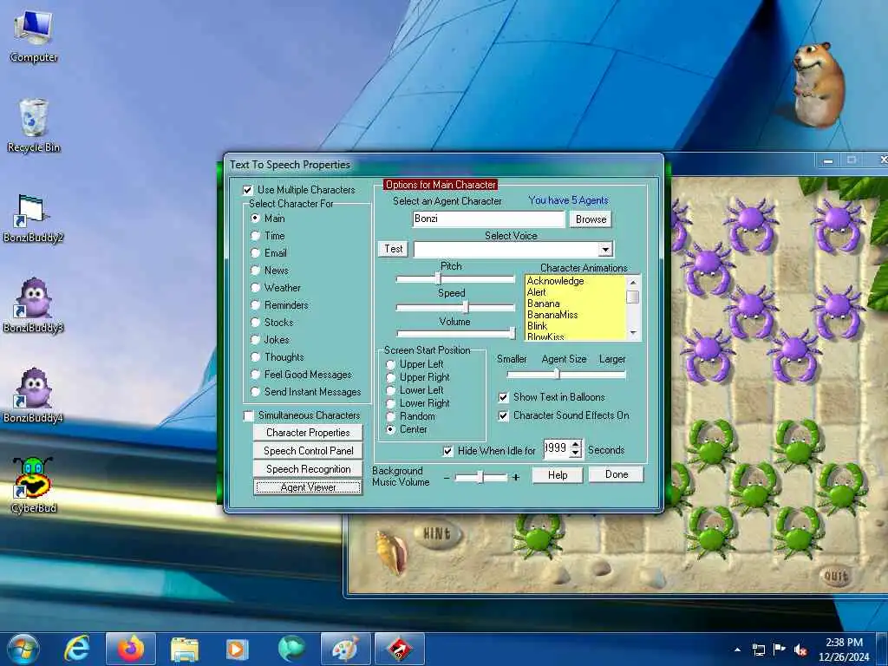Choose Random start position

390,416
